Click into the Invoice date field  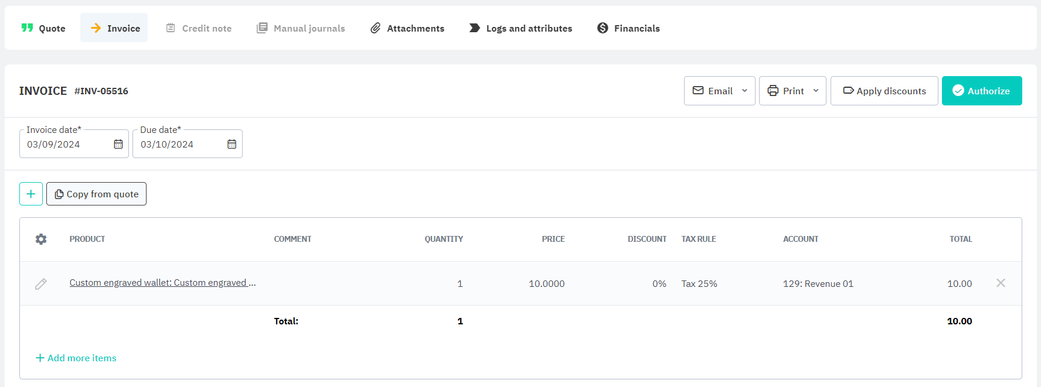click(64, 144)
